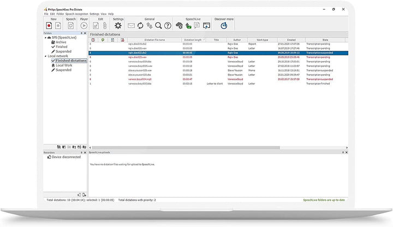The height and width of the screenshot is (227, 393).
Task: Click the paperclip attachment icon
Action: click(105, 26)
